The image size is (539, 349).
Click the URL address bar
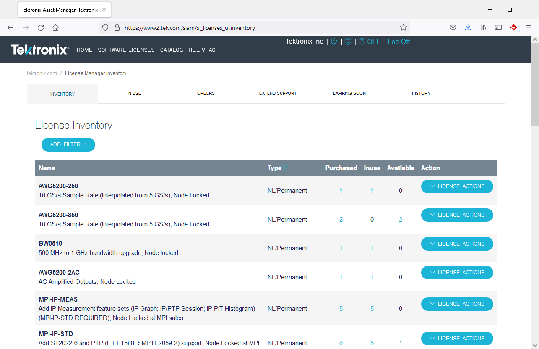point(252,28)
